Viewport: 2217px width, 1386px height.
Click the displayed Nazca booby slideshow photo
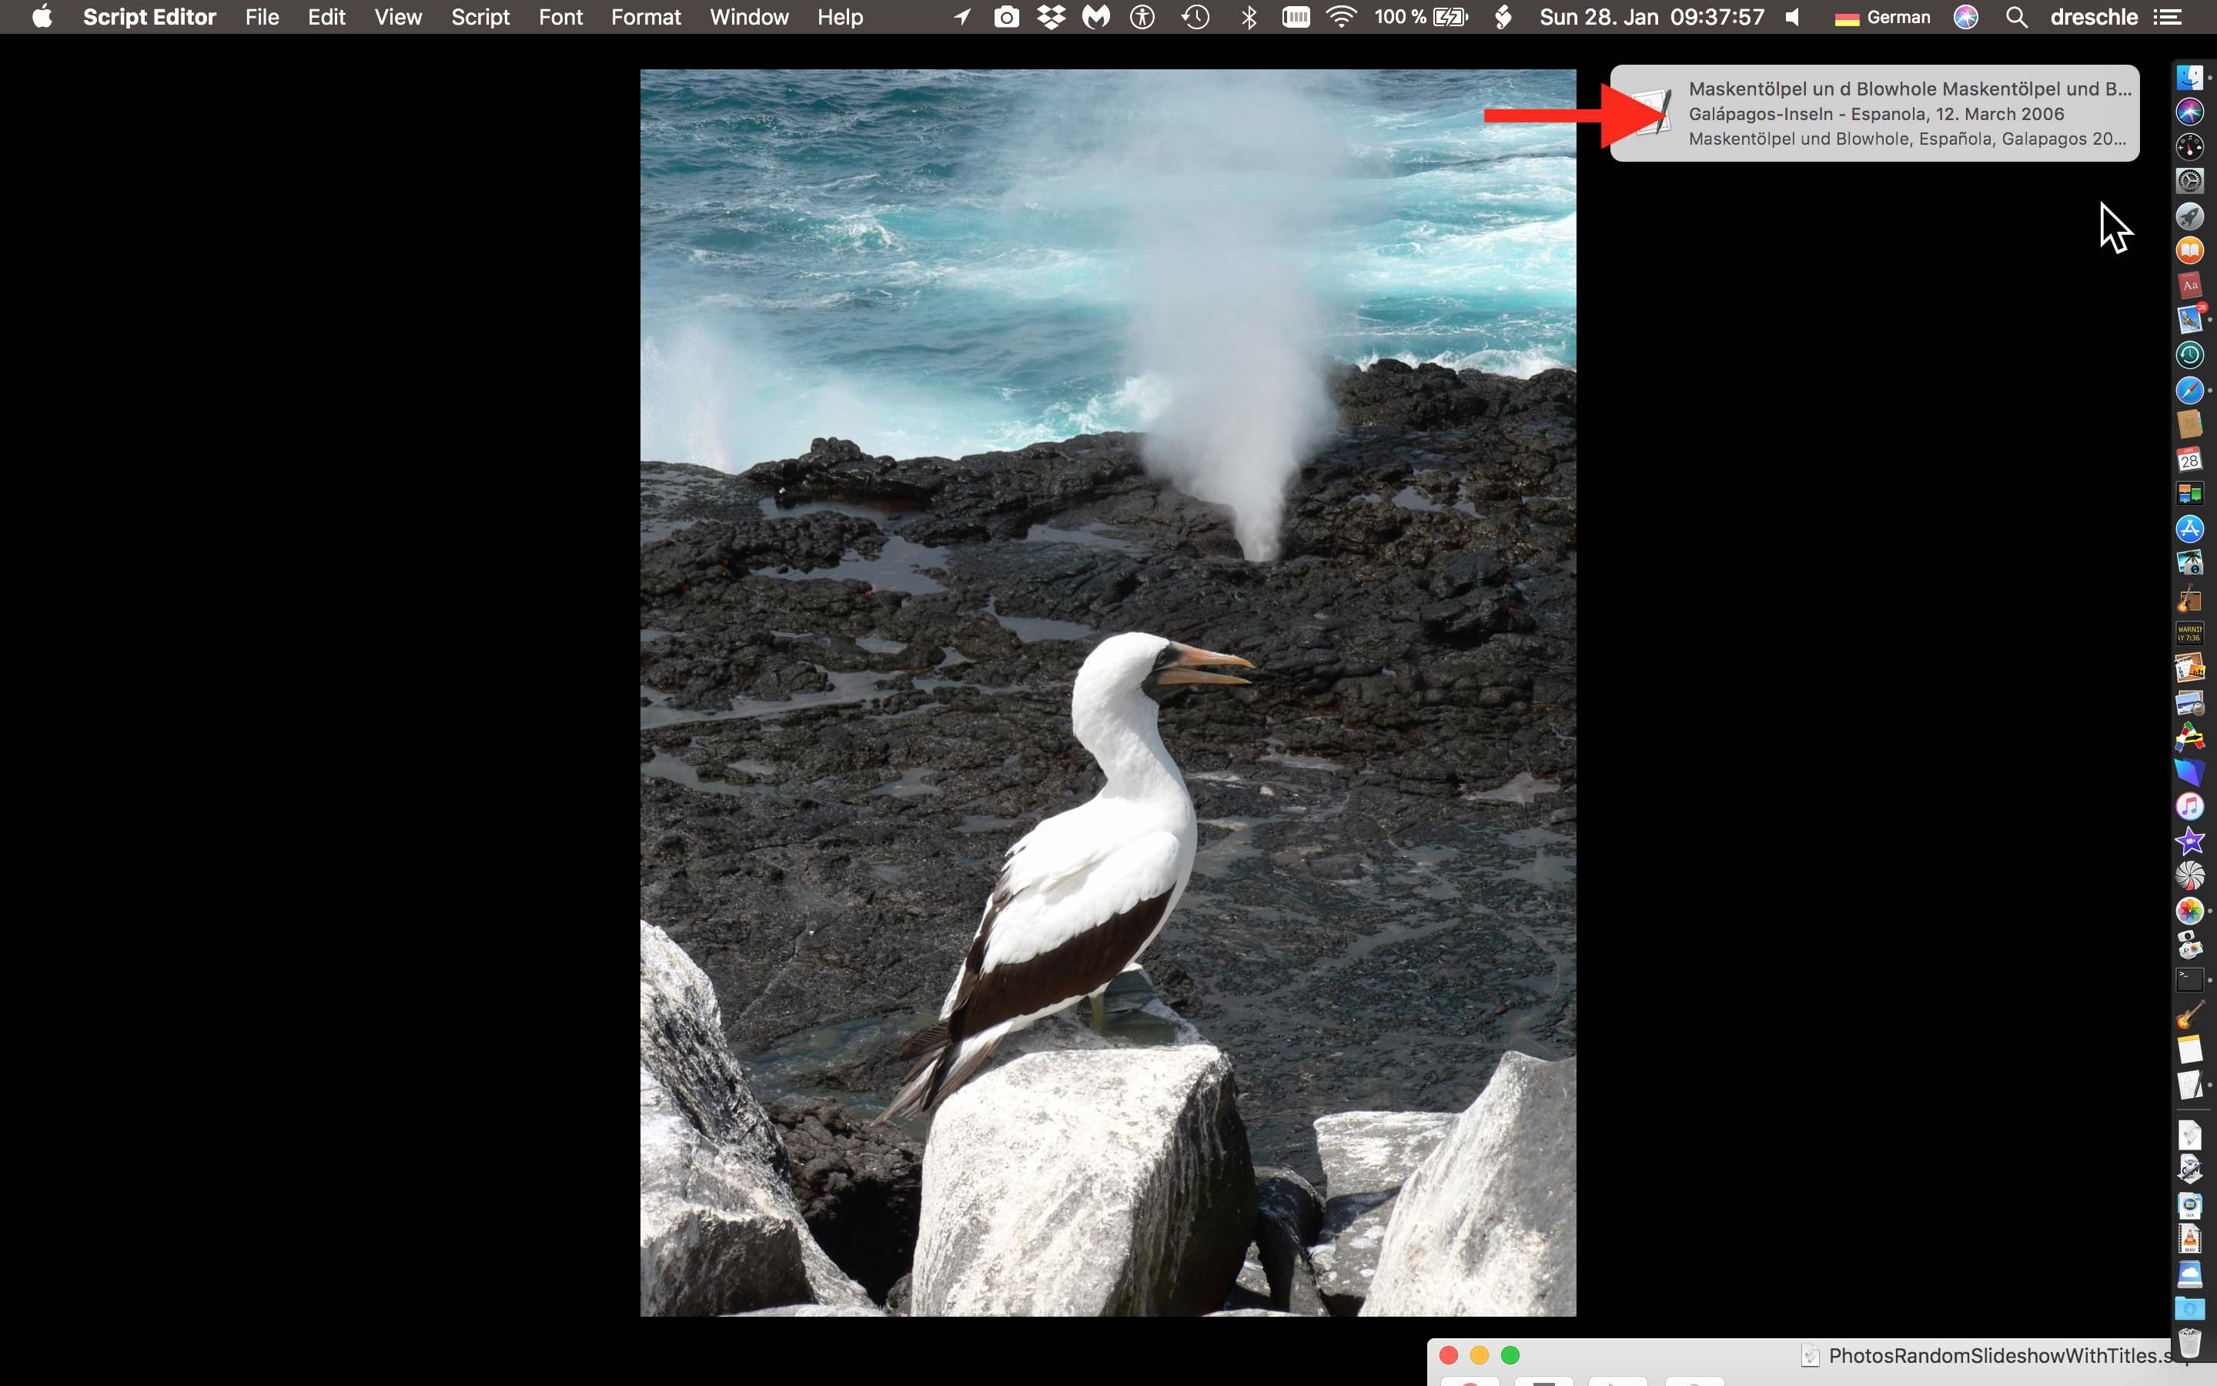click(1108, 692)
